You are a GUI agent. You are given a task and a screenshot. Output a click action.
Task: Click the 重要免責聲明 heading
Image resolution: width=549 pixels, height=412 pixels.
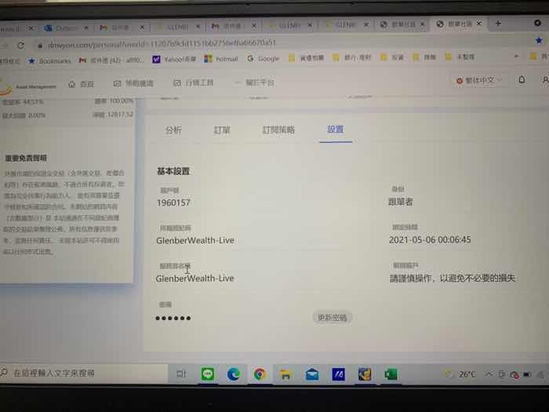click(x=26, y=159)
